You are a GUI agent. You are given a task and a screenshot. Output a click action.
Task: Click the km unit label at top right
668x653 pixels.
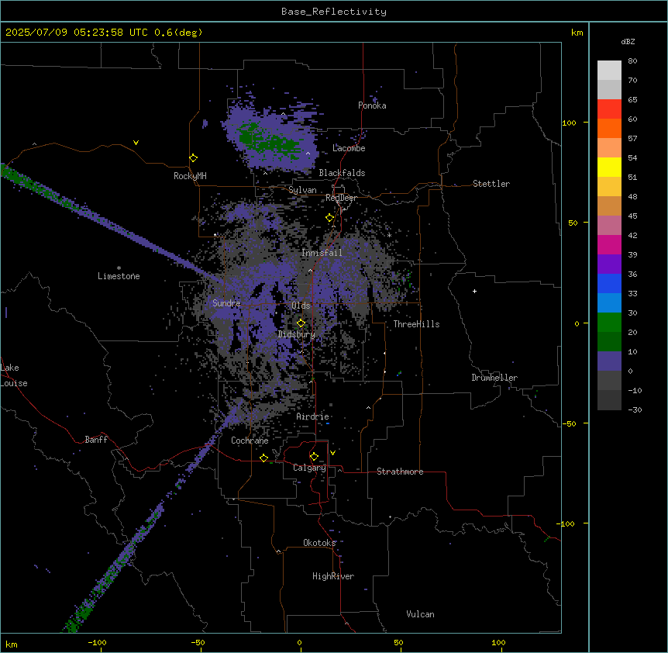pos(577,33)
